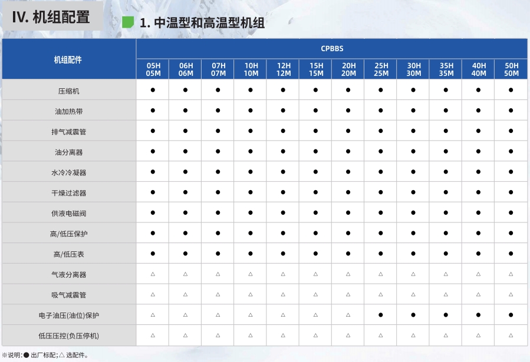Click the 高/低压保护 dot under 15H 15M
Screen dimensions: 530x362
315,233
